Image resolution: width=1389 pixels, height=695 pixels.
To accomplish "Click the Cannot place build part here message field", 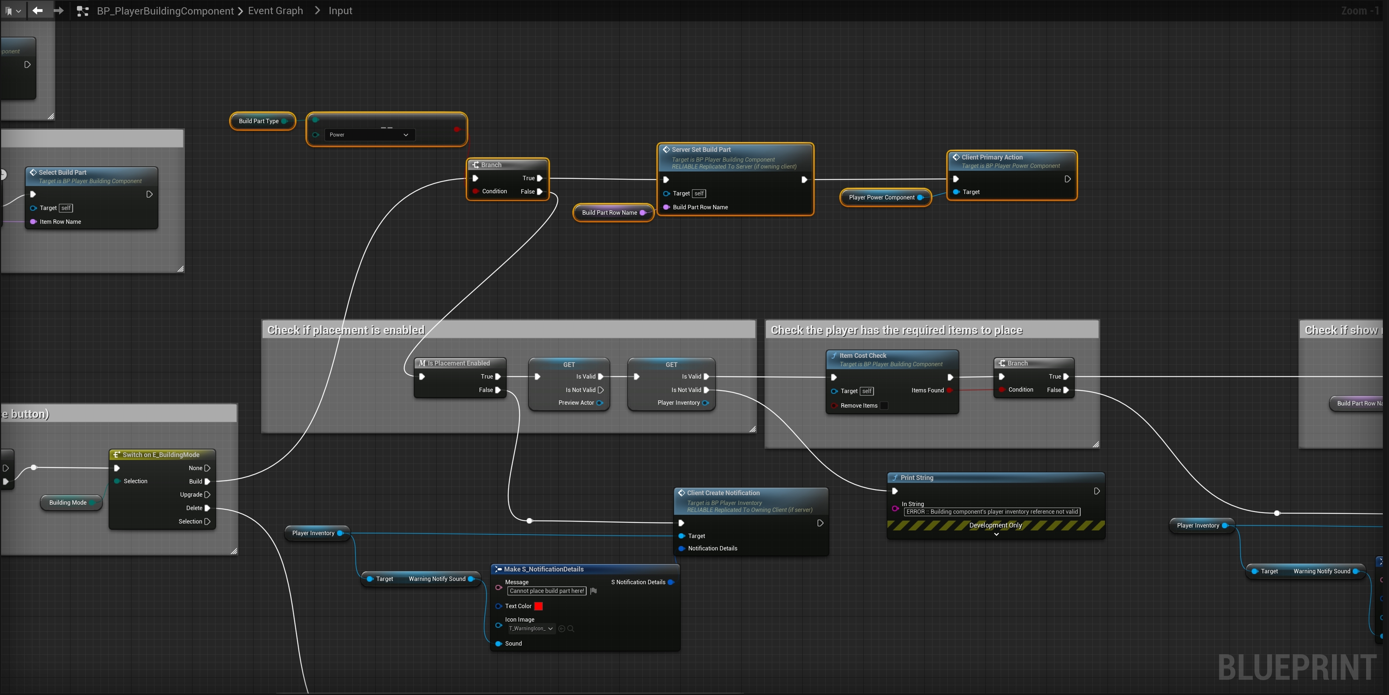I will [x=547, y=591].
